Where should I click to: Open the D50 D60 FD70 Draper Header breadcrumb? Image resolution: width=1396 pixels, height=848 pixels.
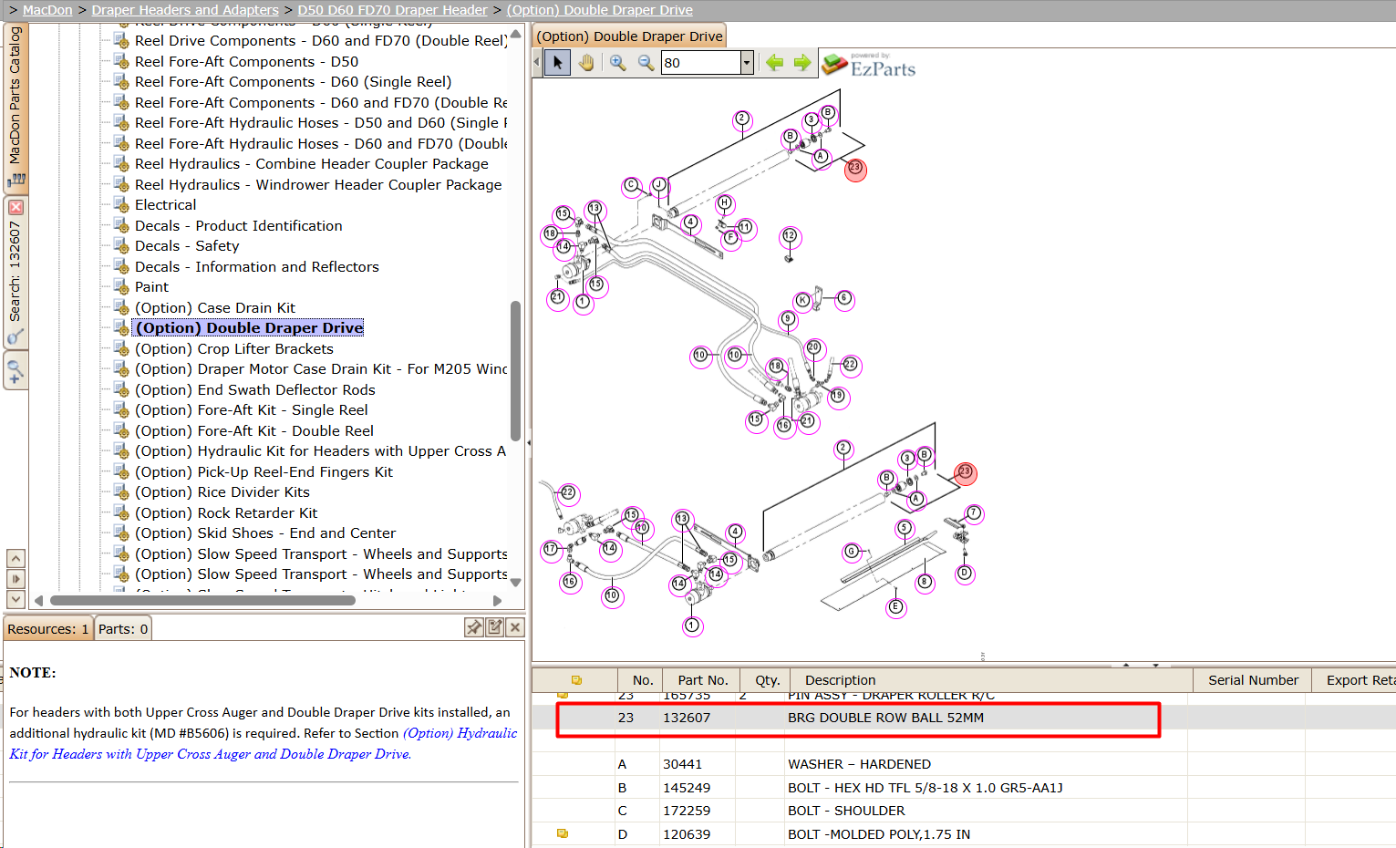tap(392, 10)
